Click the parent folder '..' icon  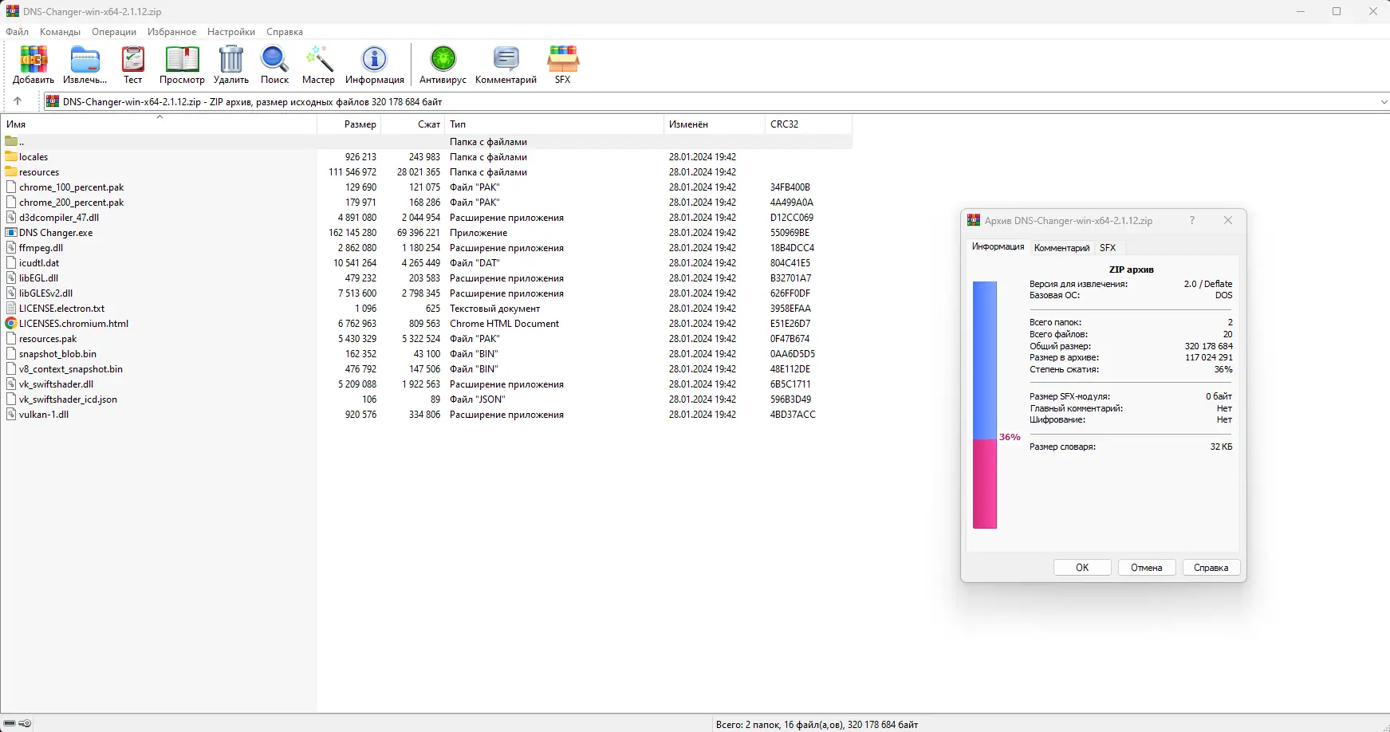coord(11,141)
